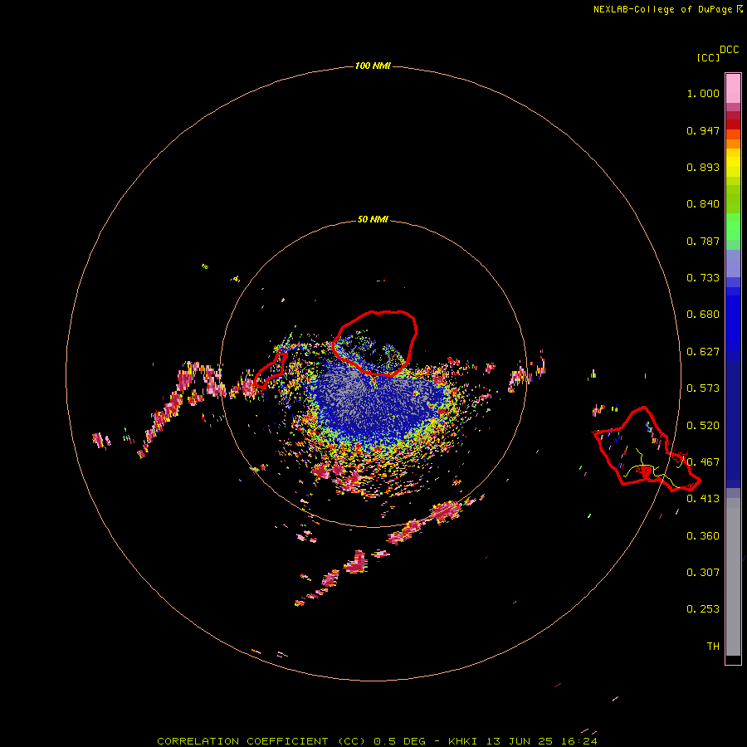Click the 0.947 legend value
The width and height of the screenshot is (747, 747).
click(703, 130)
